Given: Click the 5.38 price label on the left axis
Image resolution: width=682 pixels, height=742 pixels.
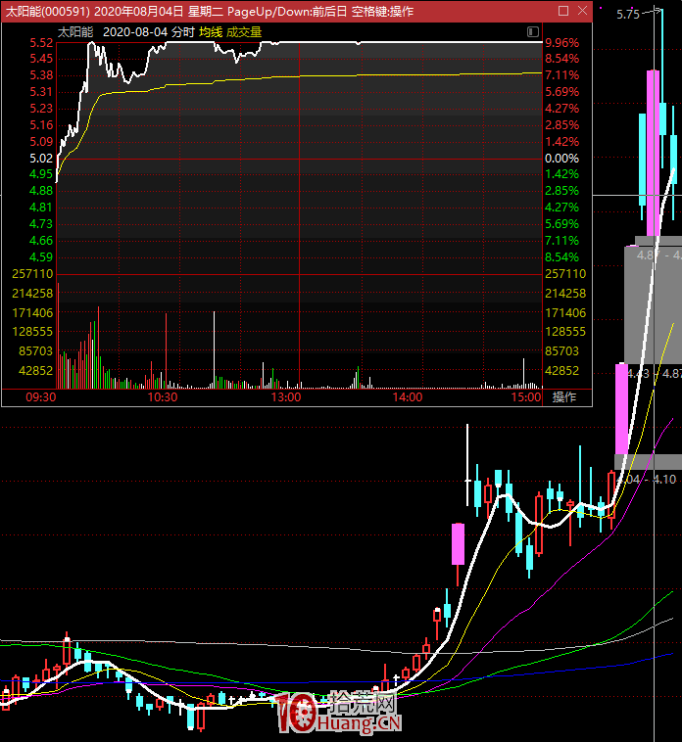Looking at the screenshot, I should pos(41,74).
